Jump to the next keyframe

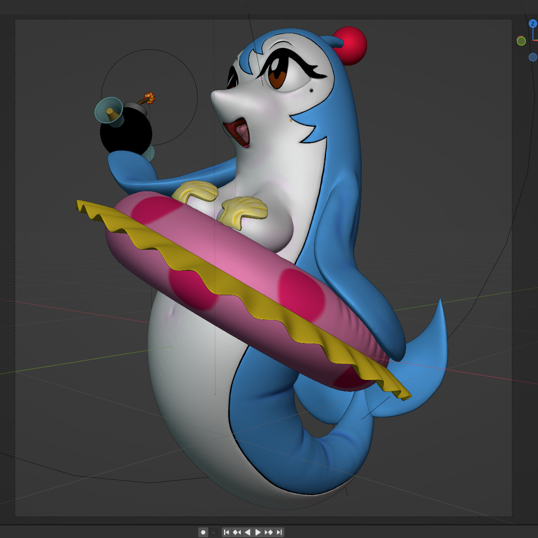pos(269,532)
